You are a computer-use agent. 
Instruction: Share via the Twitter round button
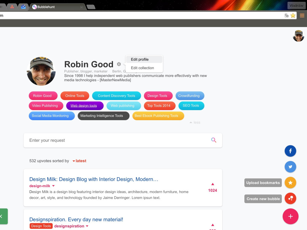(290, 167)
